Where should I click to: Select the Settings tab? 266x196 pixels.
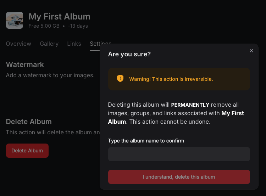pyautogui.click(x=95, y=44)
